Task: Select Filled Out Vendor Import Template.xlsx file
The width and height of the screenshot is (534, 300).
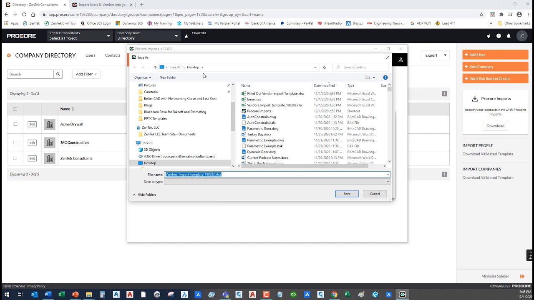Action: tap(275, 94)
